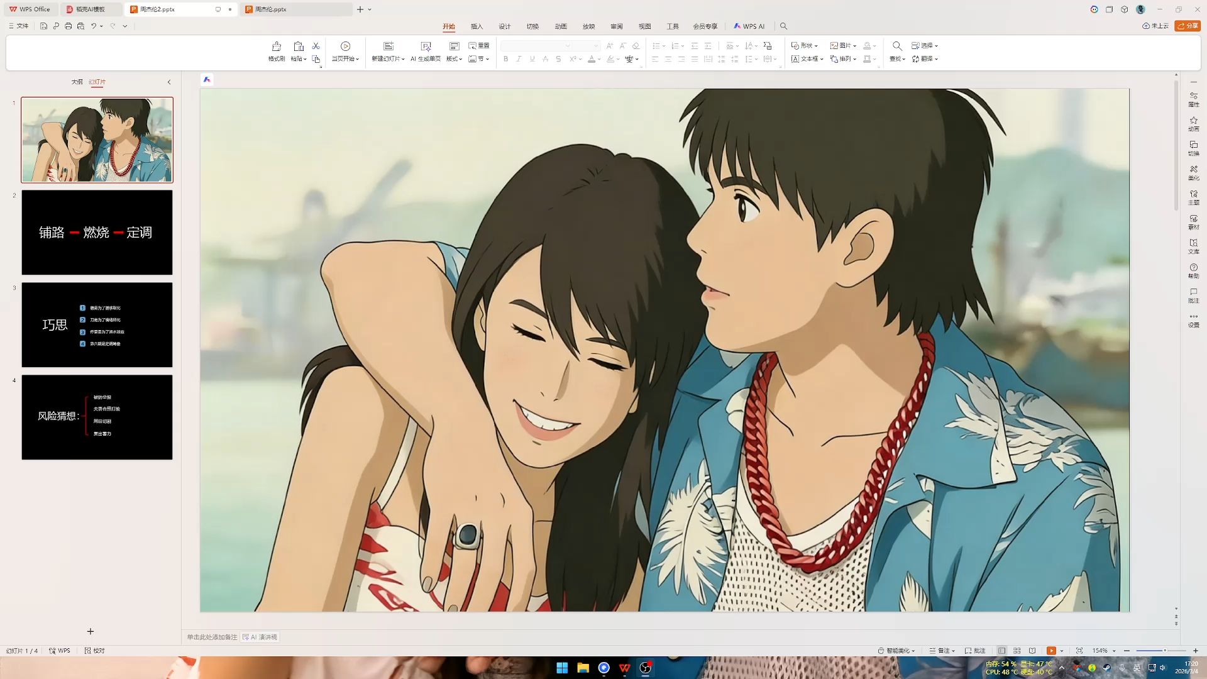Viewport: 1207px width, 679px height.
Task: Open the 审阅 Review ribbon tab
Action: pos(617,26)
